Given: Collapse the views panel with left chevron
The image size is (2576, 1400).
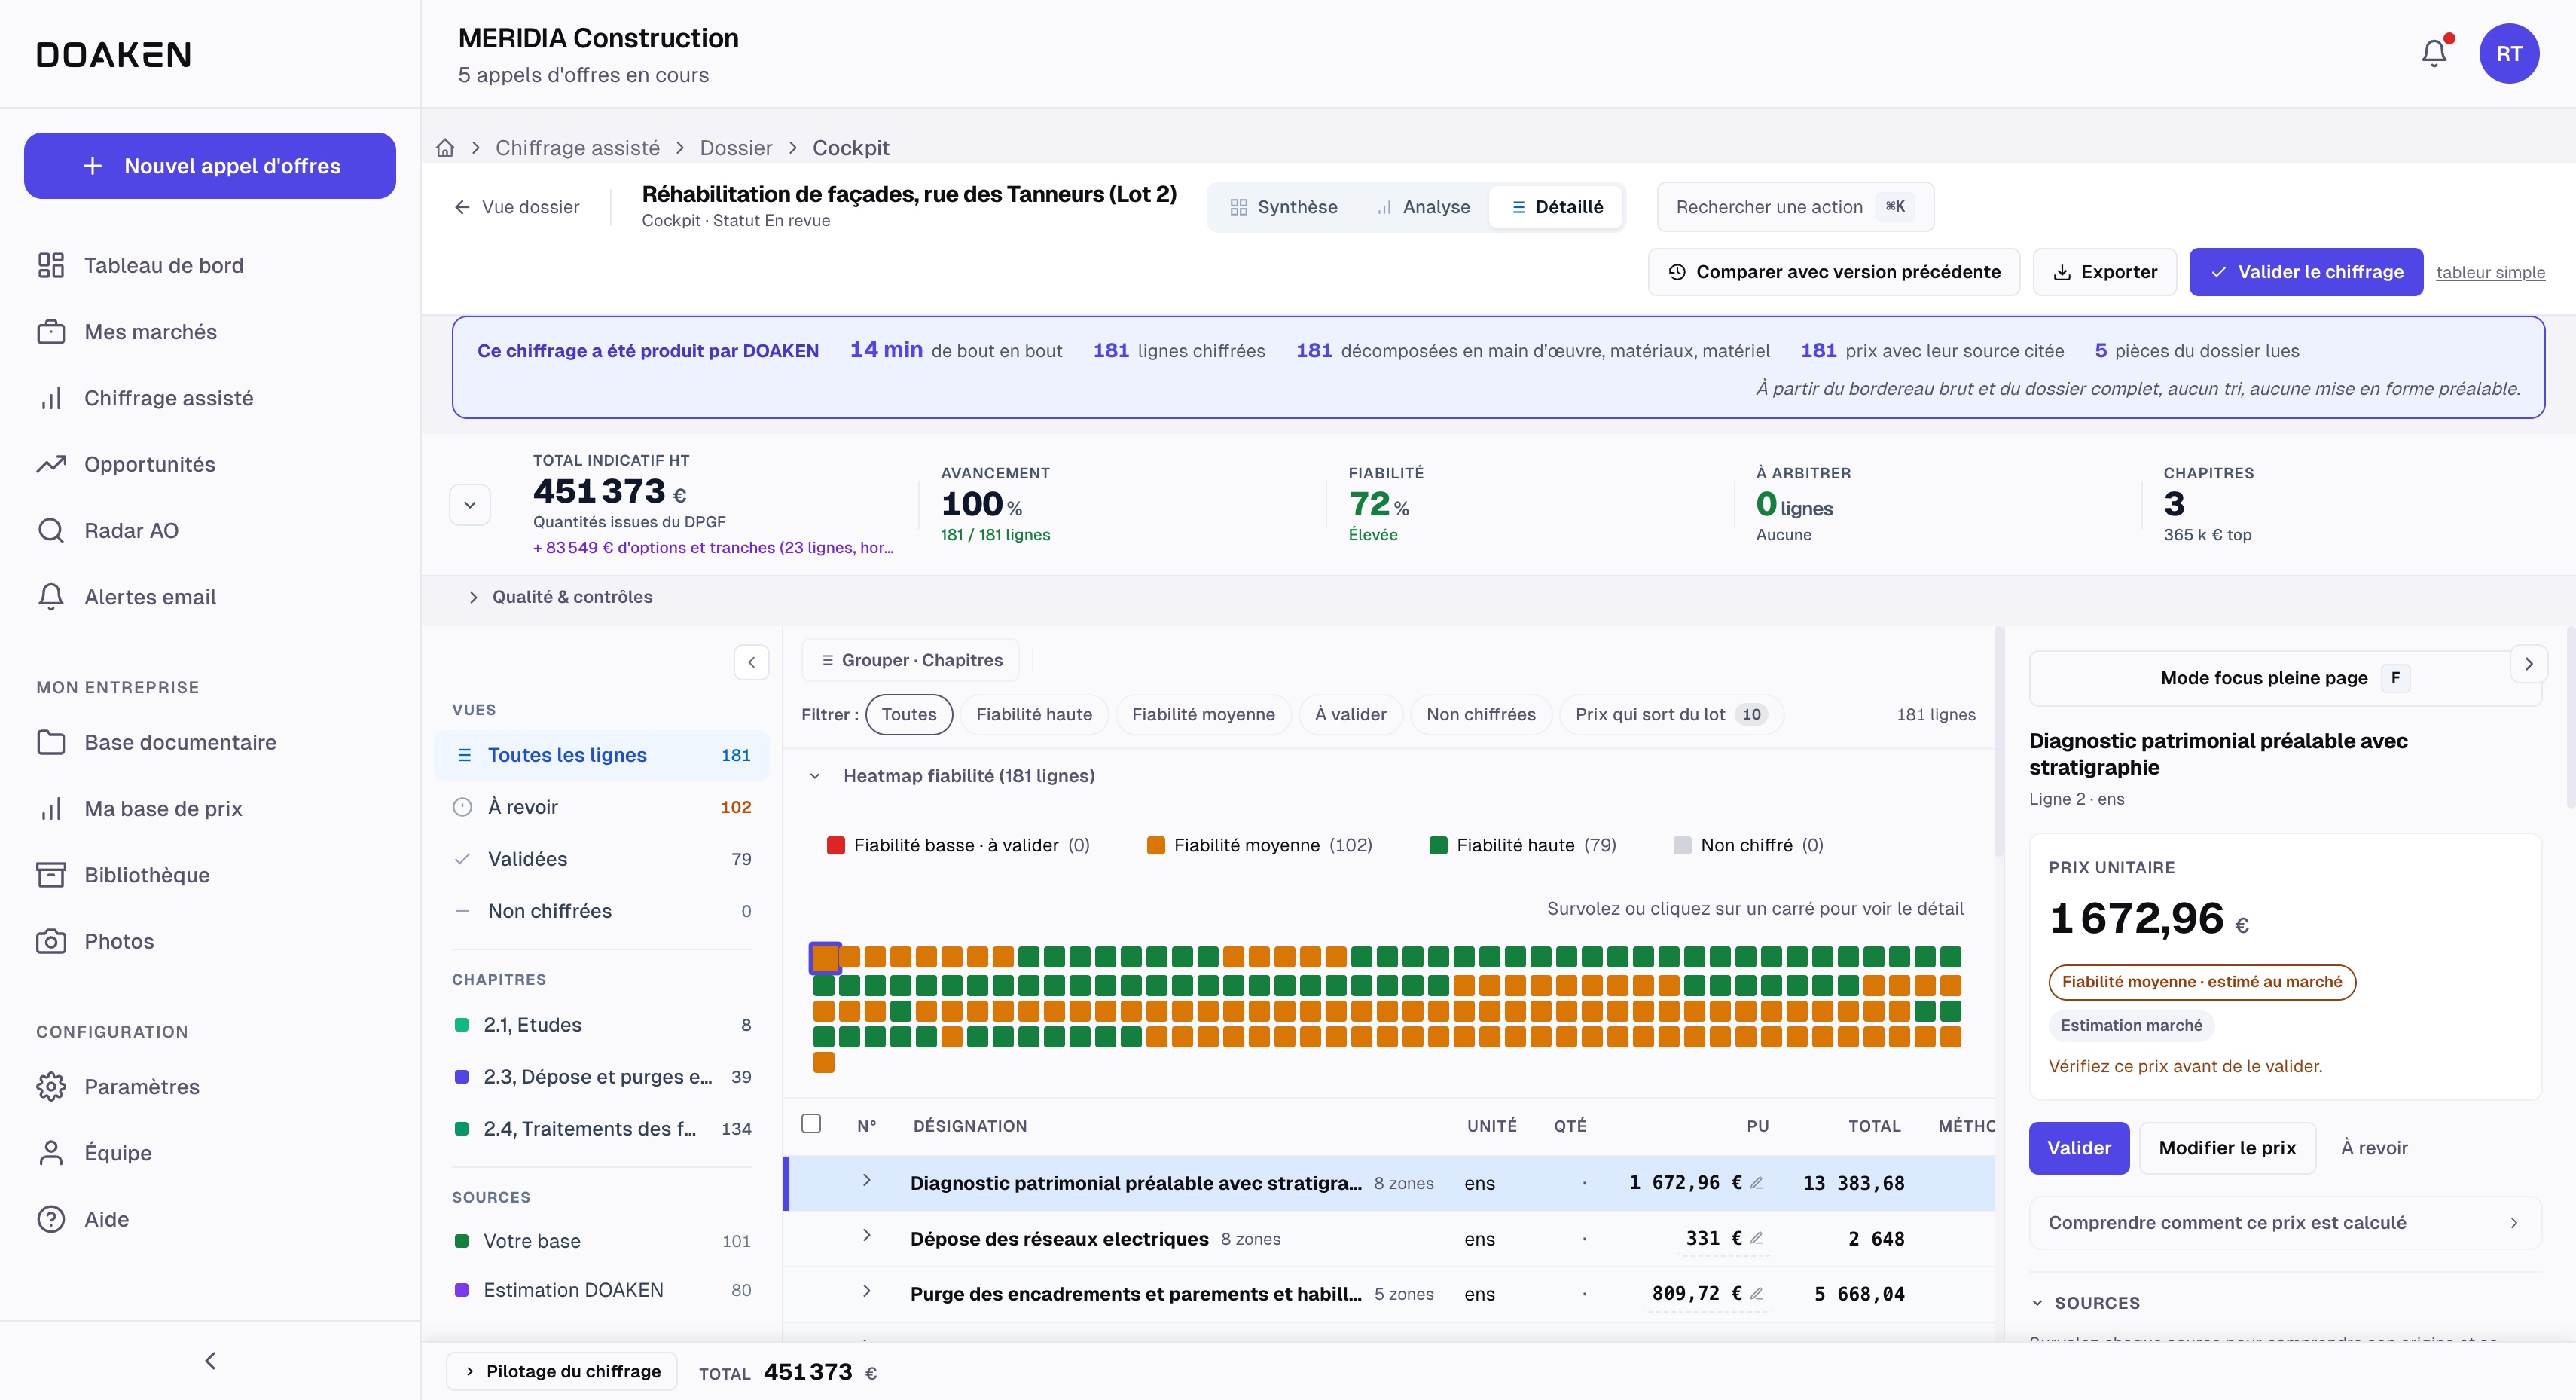Looking at the screenshot, I should pos(751,662).
